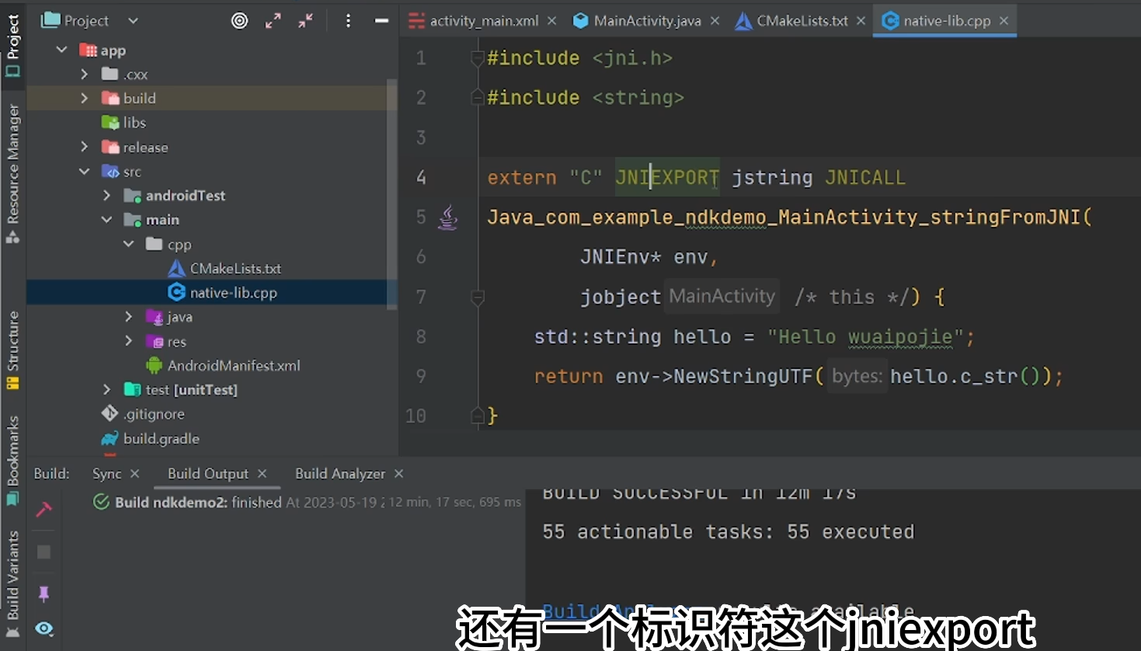Click the project tree vertical scrollbar

point(392,194)
